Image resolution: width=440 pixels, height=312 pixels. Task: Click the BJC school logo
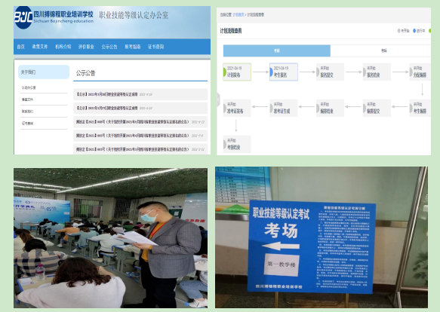(x=23, y=17)
